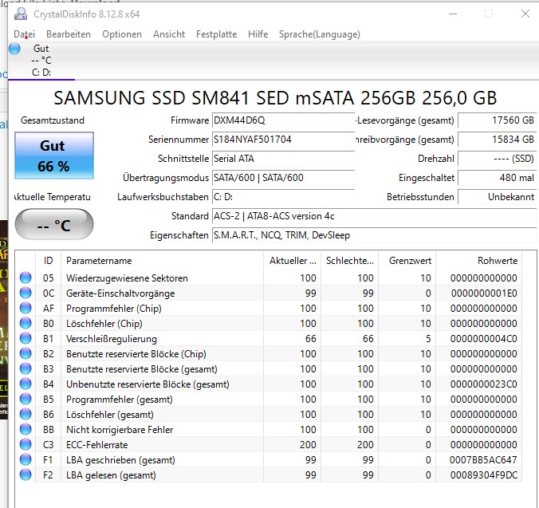This screenshot has height=508, width=539.
Task: Close the CrystalDiskInfo window
Action: [x=525, y=14]
